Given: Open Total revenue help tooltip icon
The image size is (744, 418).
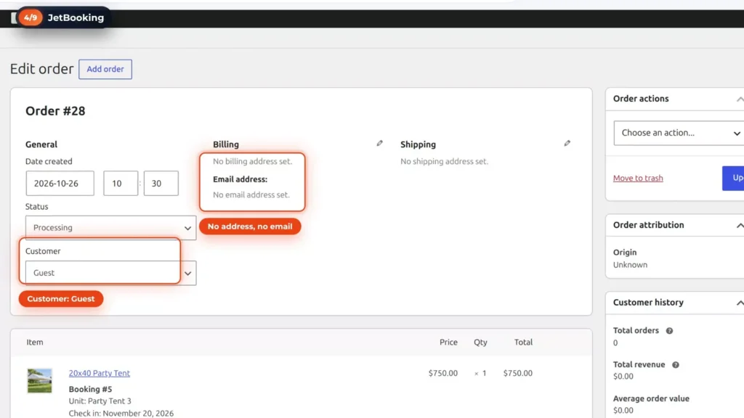Looking at the screenshot, I should pos(675,365).
